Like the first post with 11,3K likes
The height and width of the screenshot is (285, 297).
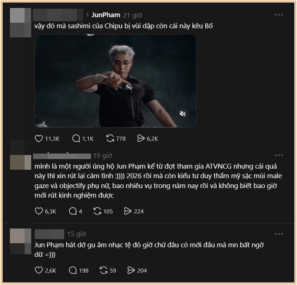[x=39, y=138]
